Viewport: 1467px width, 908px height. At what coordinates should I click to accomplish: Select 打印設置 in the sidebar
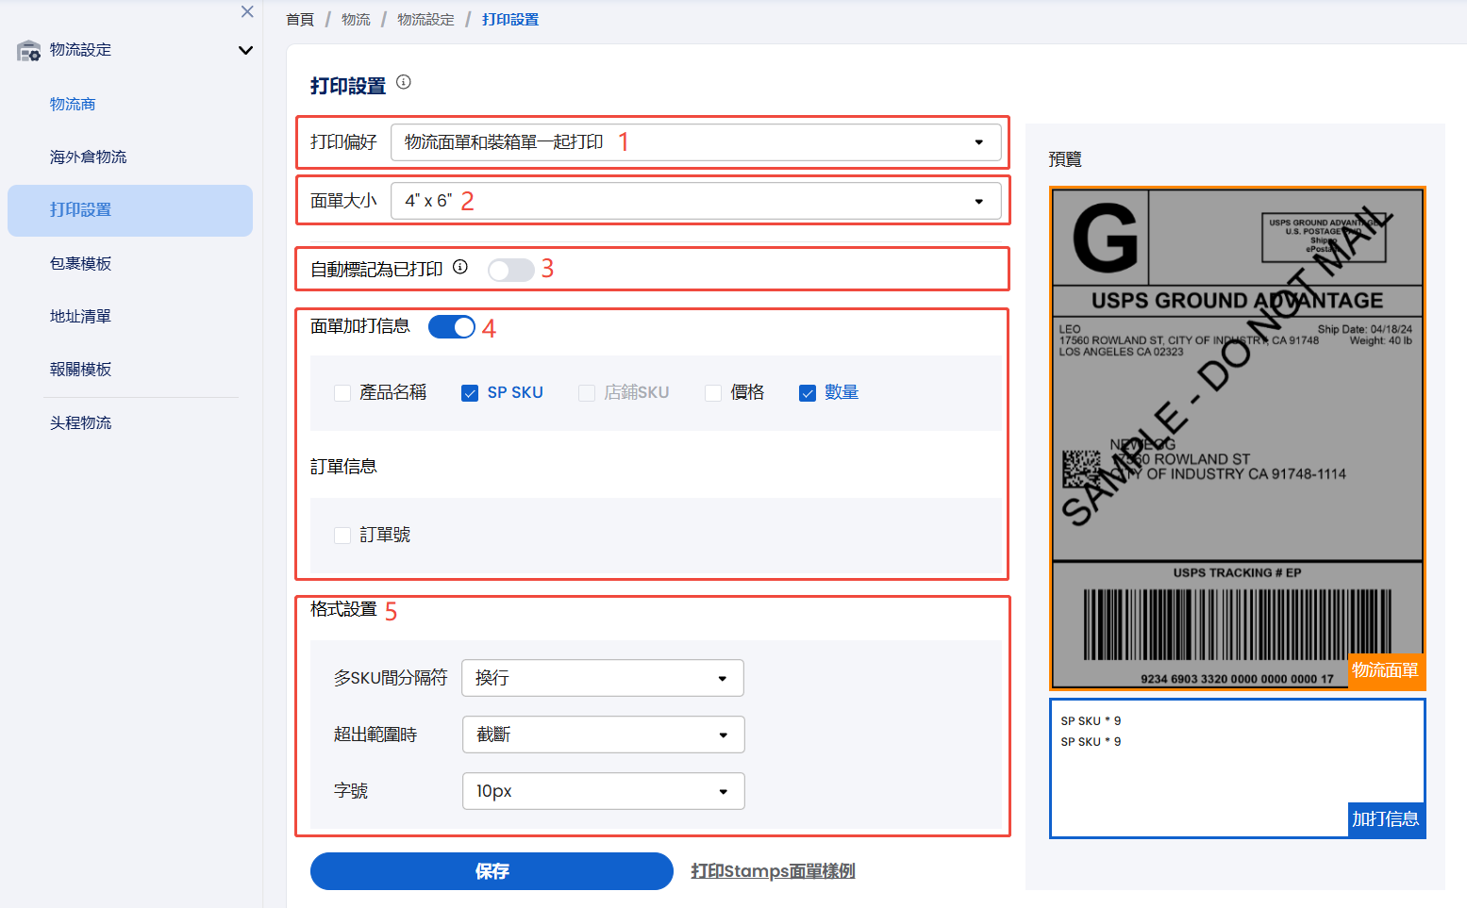click(130, 210)
